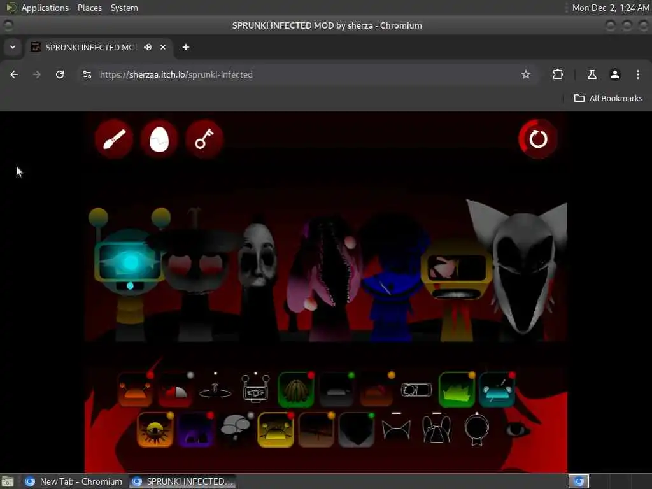View site information for itch.io
652x489 pixels.
coord(87,74)
